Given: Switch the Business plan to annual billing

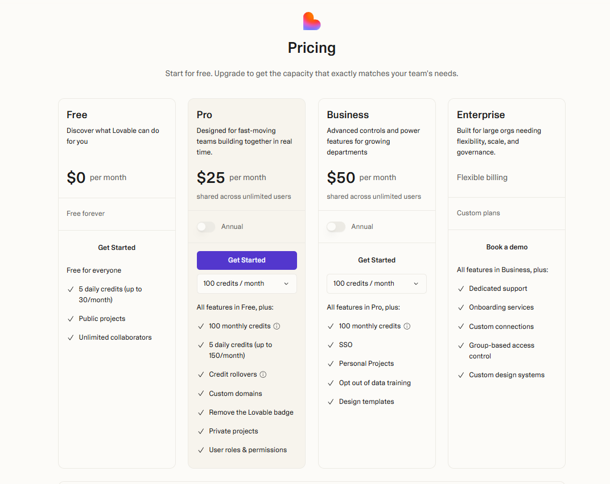Looking at the screenshot, I should coord(336,226).
